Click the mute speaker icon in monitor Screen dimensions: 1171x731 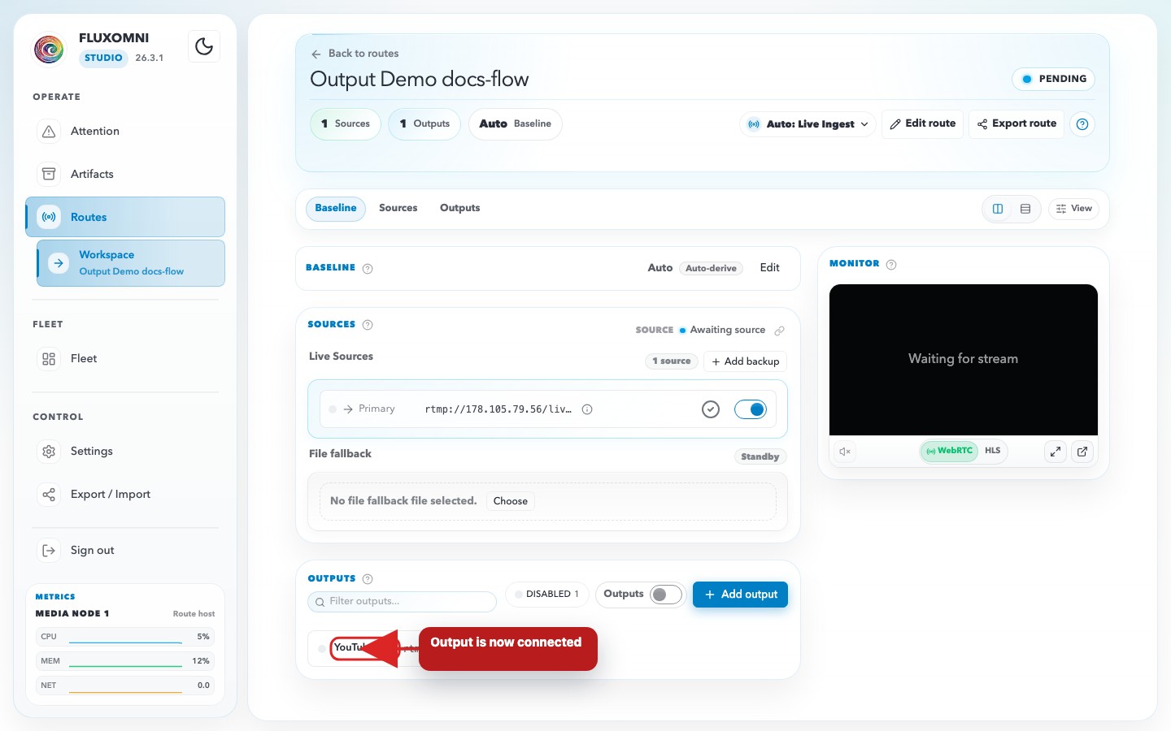pos(845,452)
